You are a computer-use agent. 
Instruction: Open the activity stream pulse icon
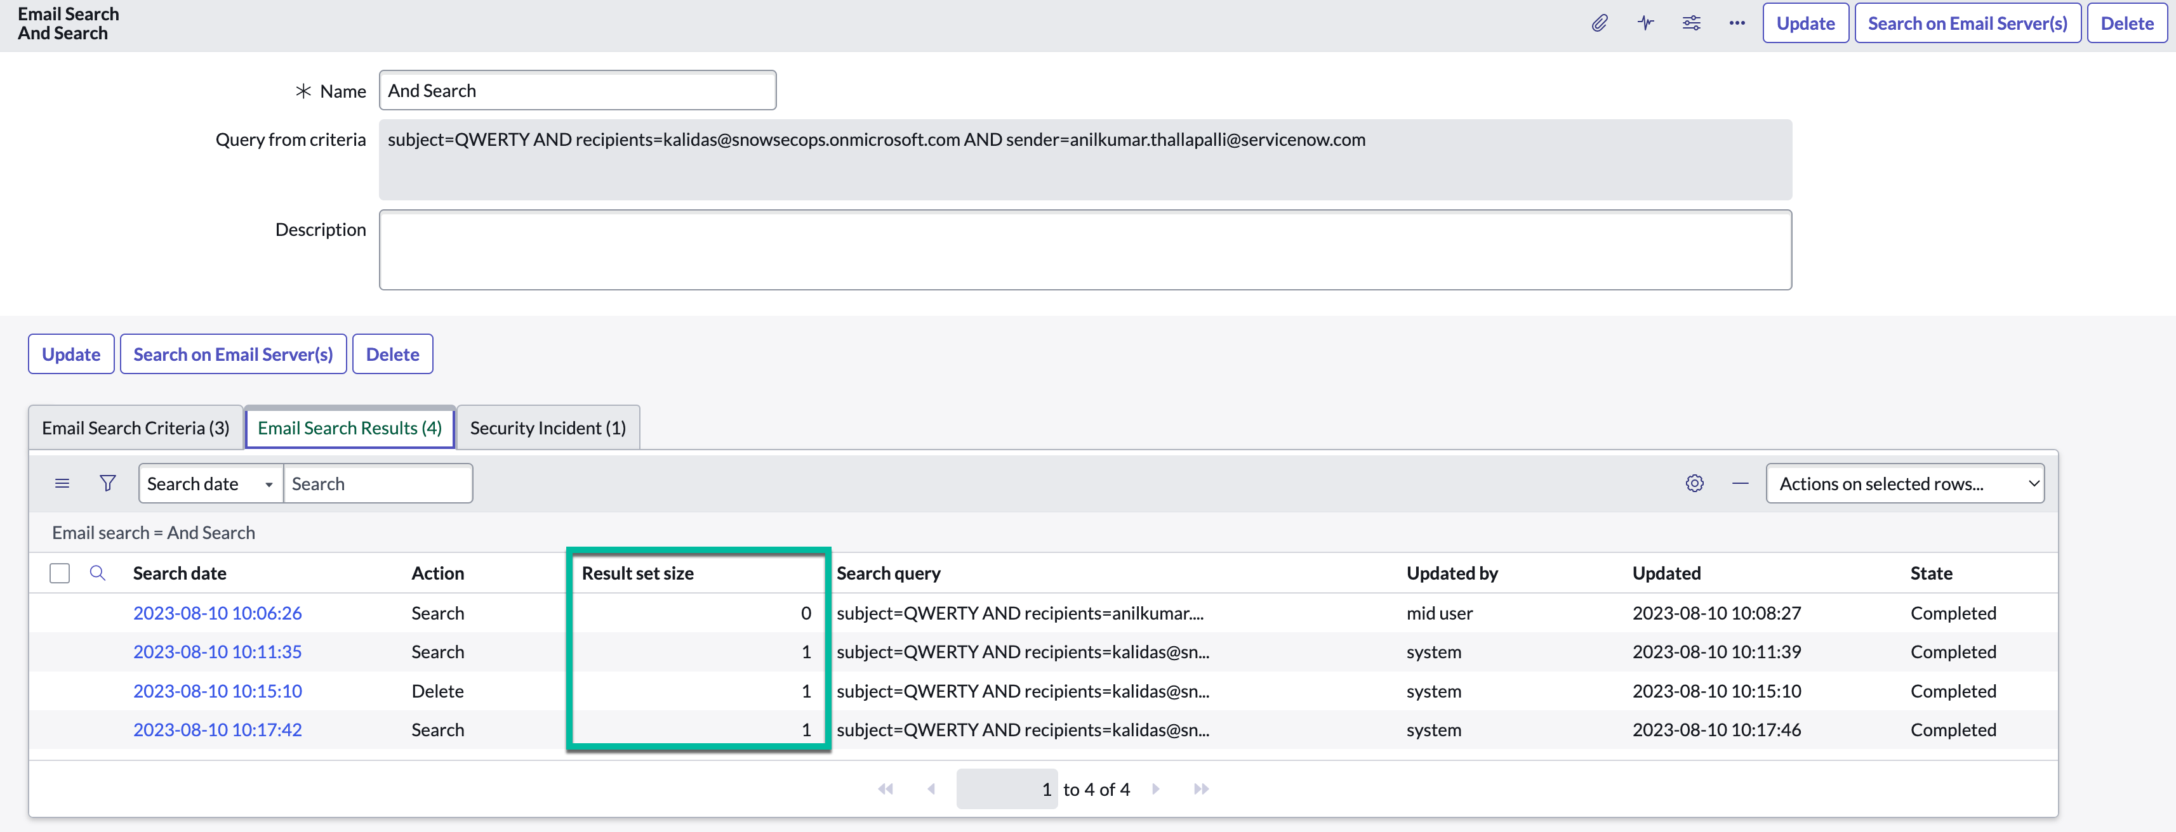[1645, 23]
